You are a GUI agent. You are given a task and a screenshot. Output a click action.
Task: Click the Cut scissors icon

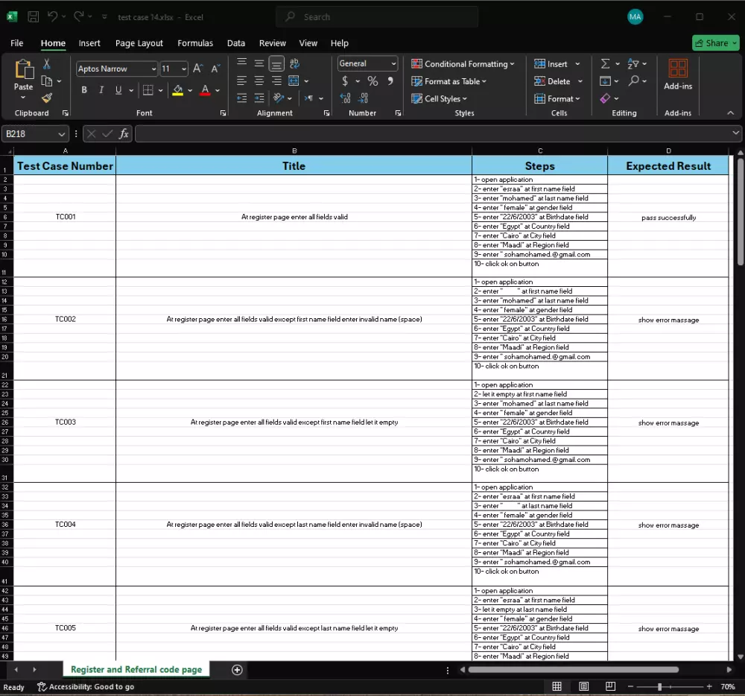47,64
